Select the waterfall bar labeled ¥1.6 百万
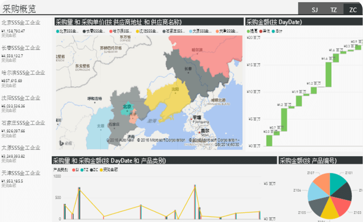Screen dimensions: 363x222 (x=336, y=58)
